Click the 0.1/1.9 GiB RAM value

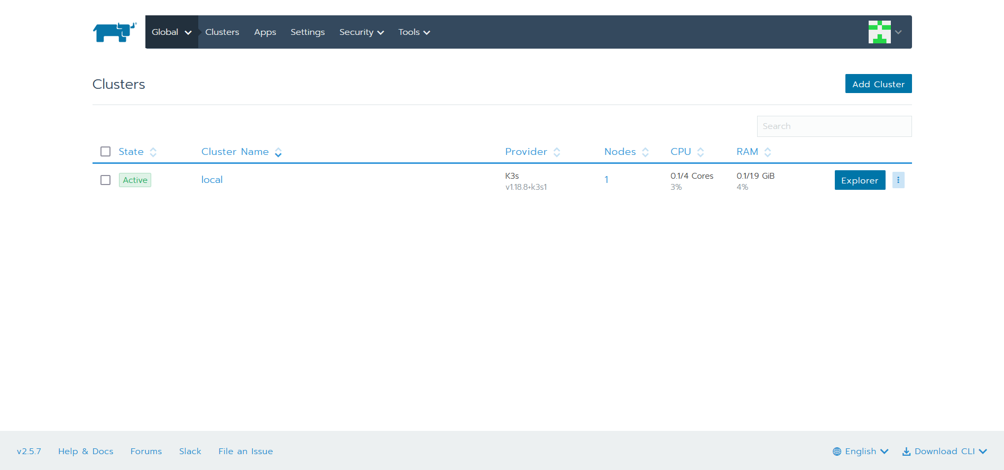click(x=756, y=176)
